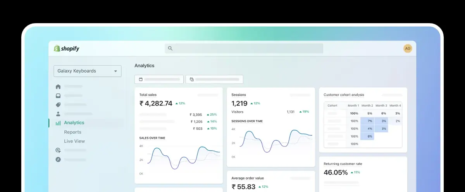
Task: Click the 10% growth indicator
Action: tap(212, 129)
